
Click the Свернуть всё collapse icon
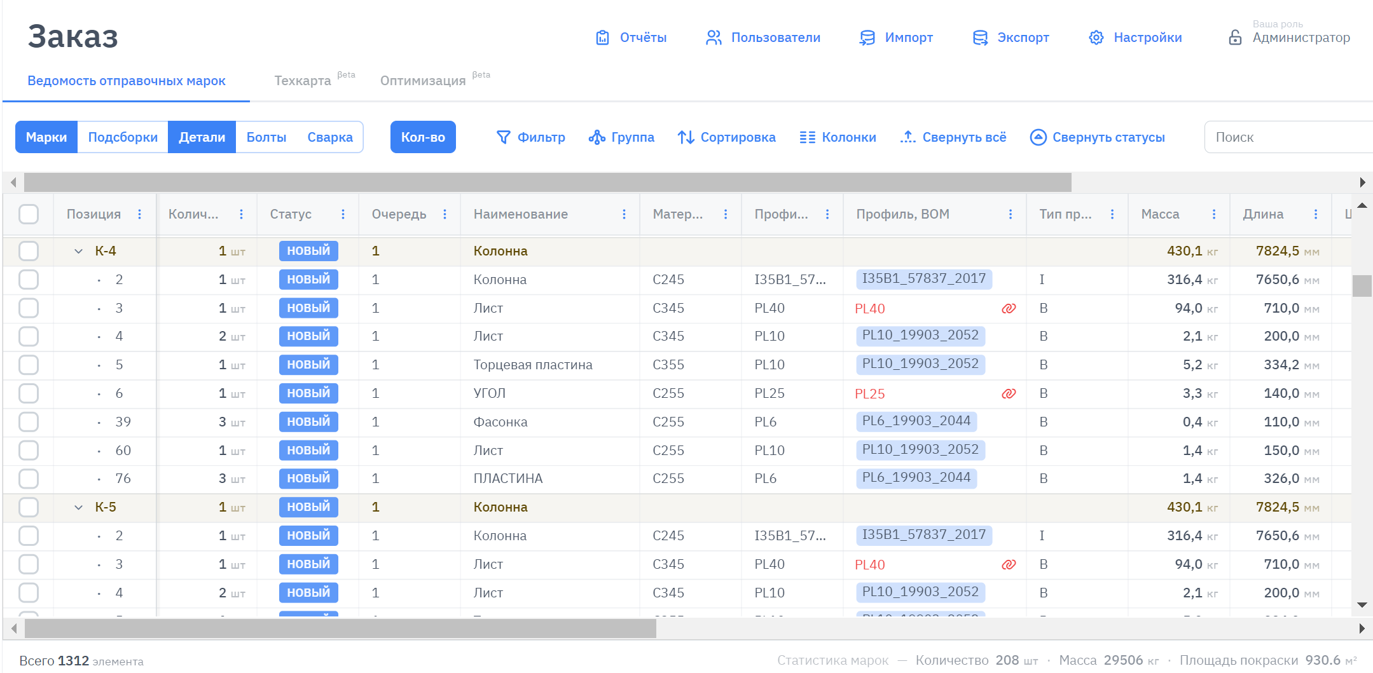click(907, 137)
